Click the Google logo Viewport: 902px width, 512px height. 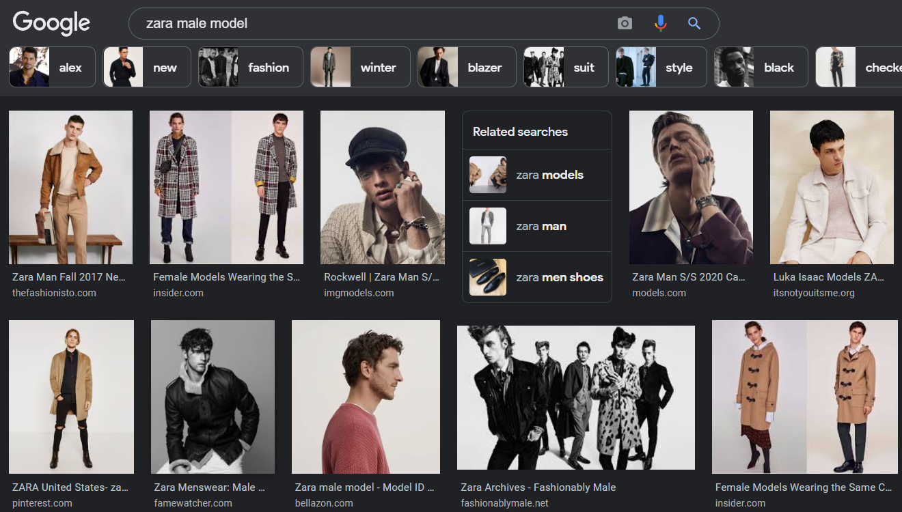51,23
